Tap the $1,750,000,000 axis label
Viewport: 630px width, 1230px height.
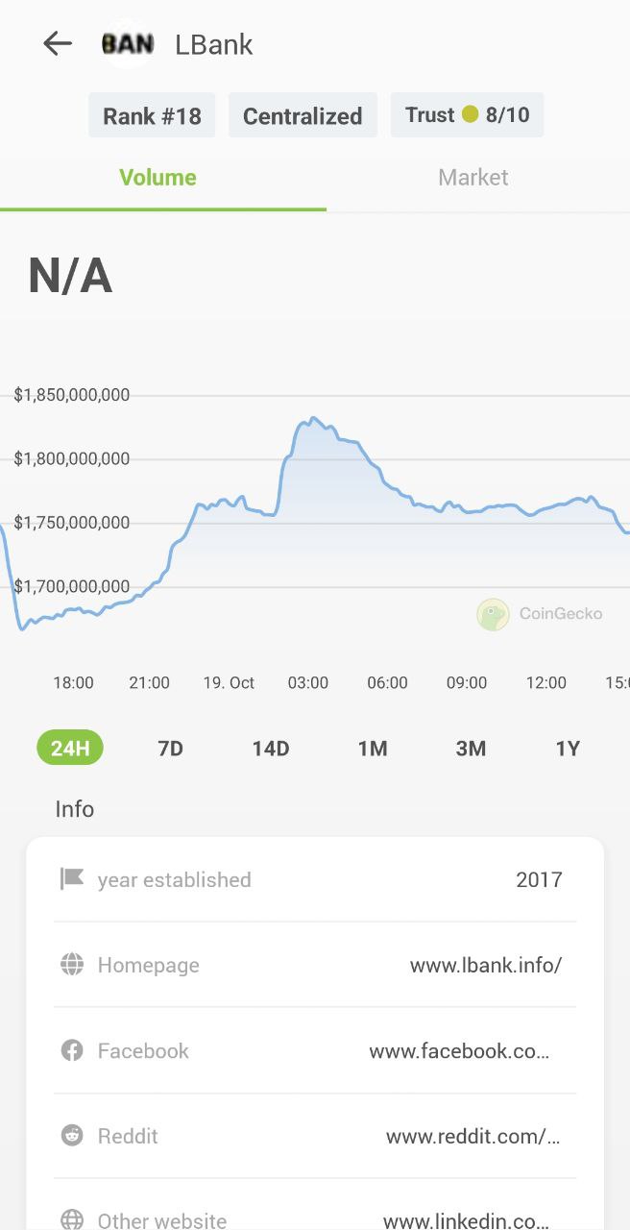pos(72,522)
